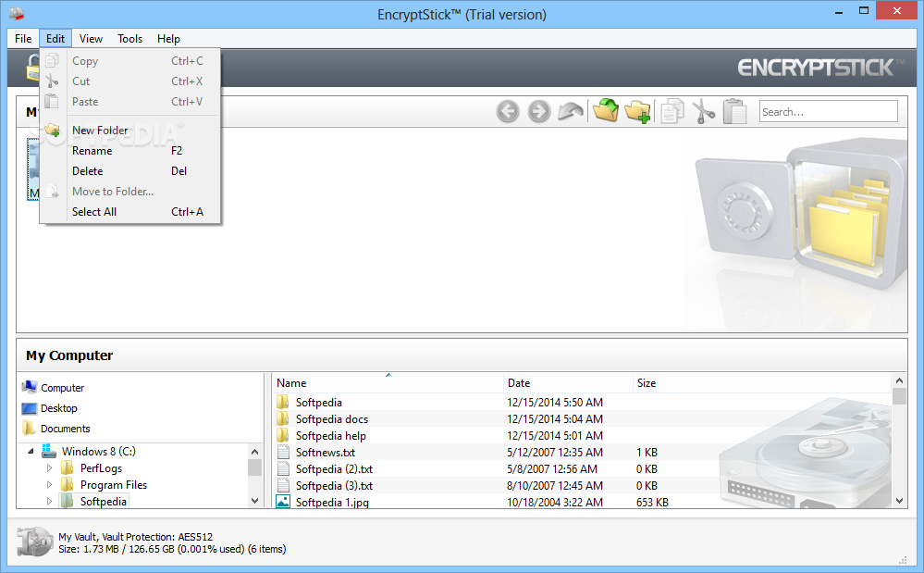Click the toolbar New Folder icon with plus

637,111
